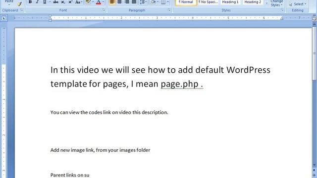Click the scrollbar down arrow

coord(314,165)
